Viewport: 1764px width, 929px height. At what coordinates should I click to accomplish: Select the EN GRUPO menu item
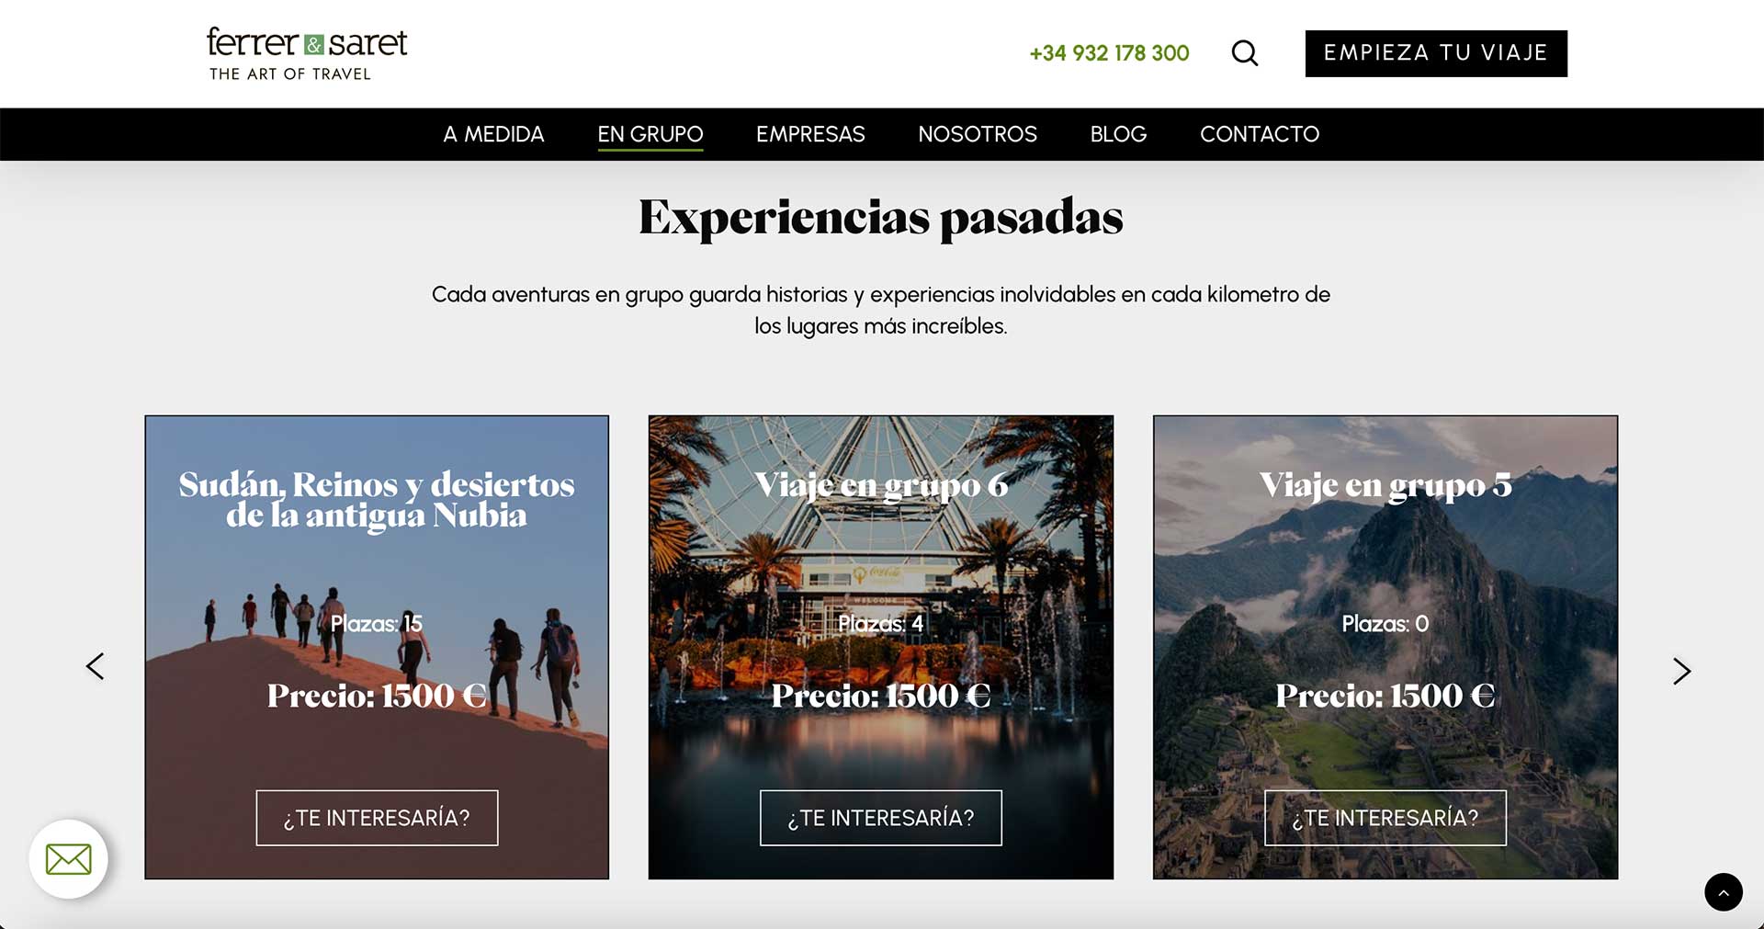[650, 134]
